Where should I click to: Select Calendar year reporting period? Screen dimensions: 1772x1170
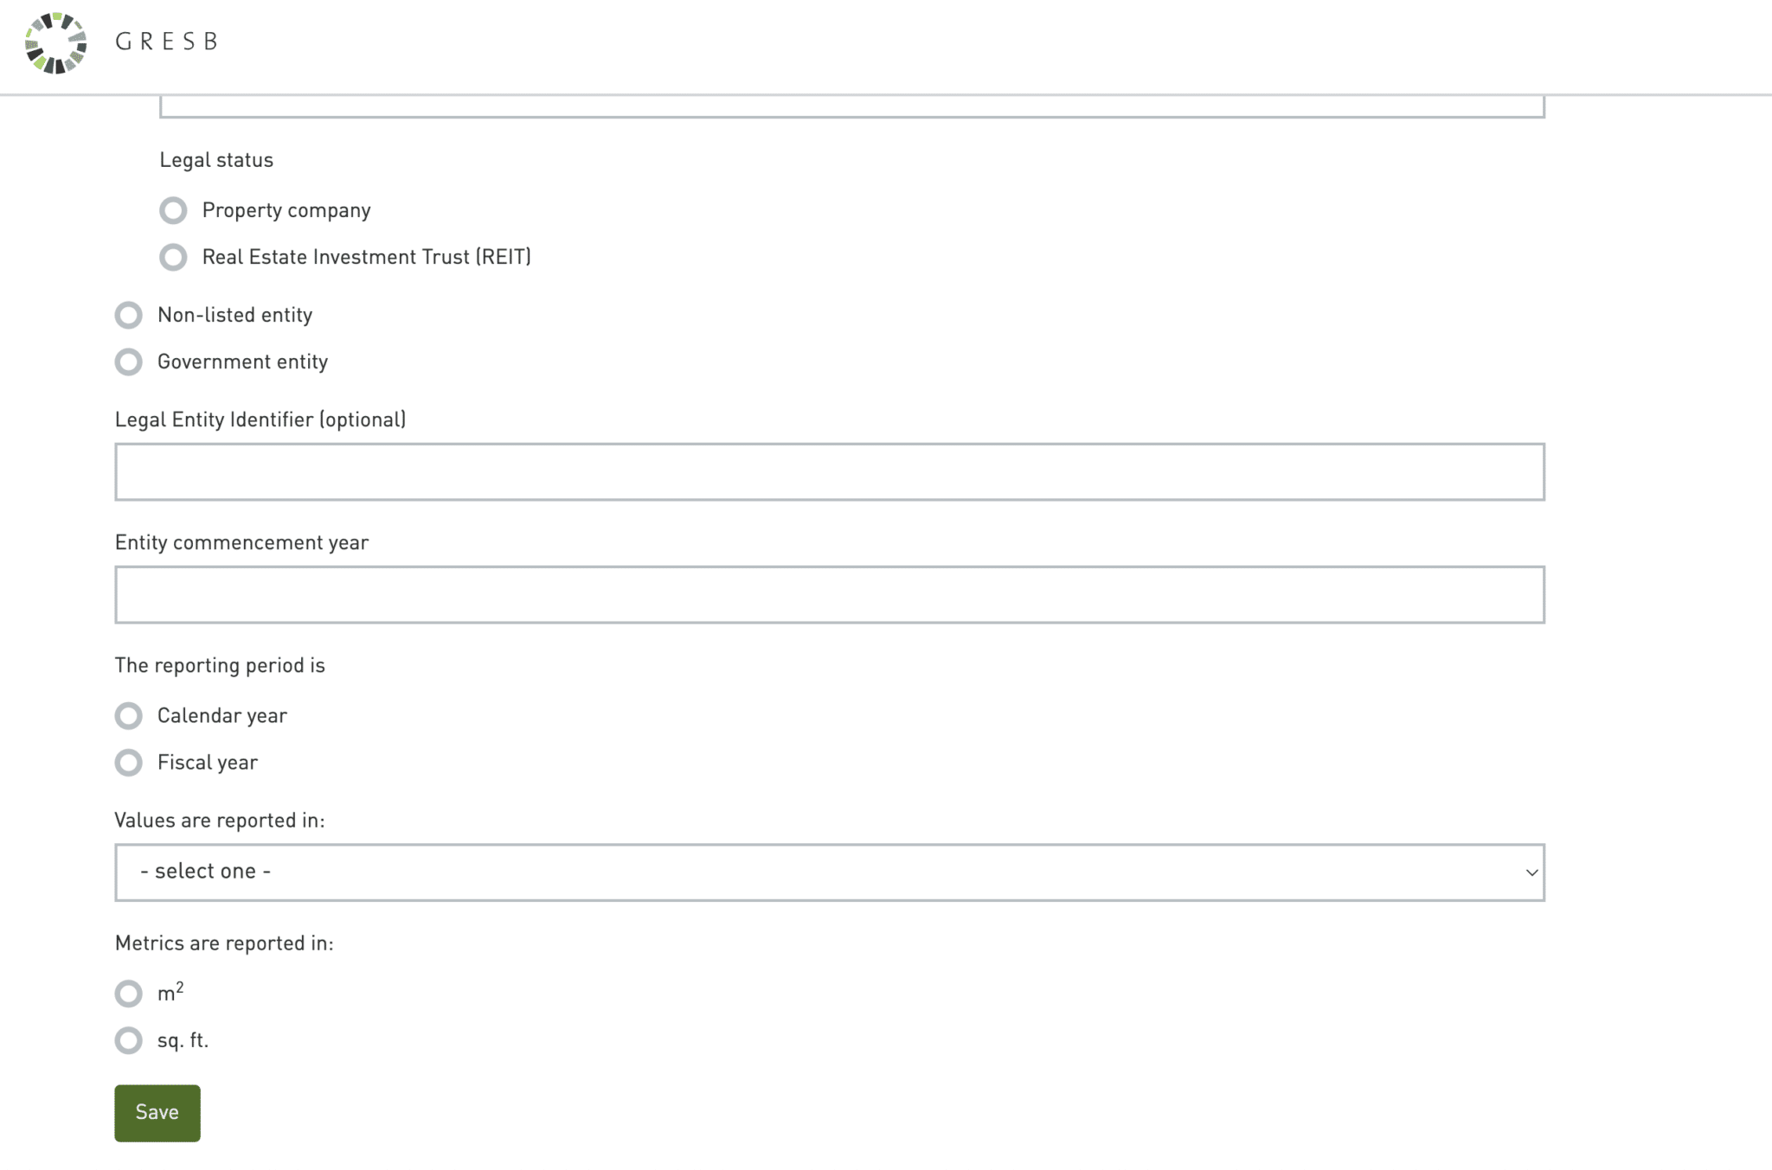tap(129, 716)
